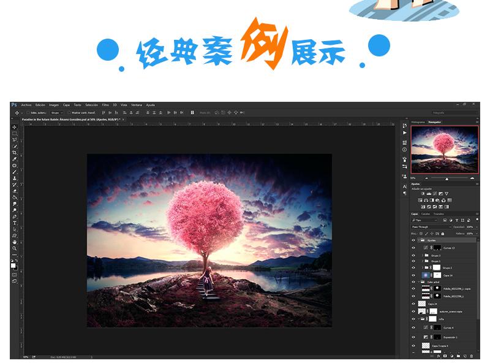Toggle visibility of Capa 14 layer
Viewport: 490px width, 363px height.
(x=413, y=275)
